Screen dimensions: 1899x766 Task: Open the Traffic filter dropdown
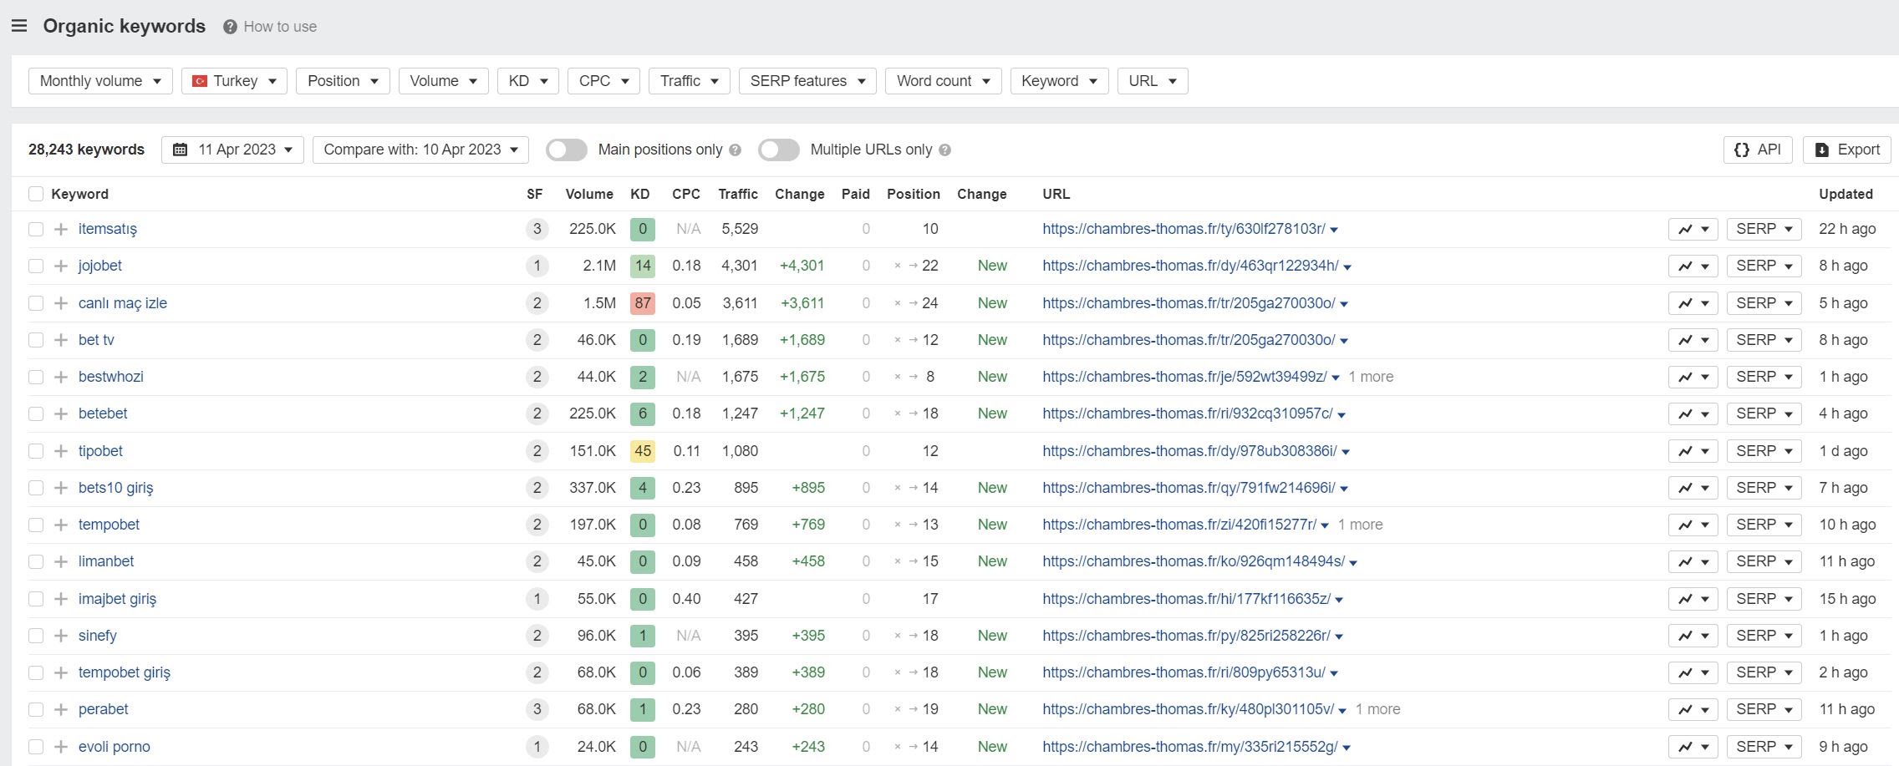pos(689,81)
